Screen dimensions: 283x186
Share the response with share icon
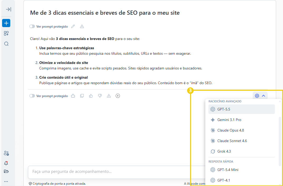pyautogui.click(x=73, y=96)
